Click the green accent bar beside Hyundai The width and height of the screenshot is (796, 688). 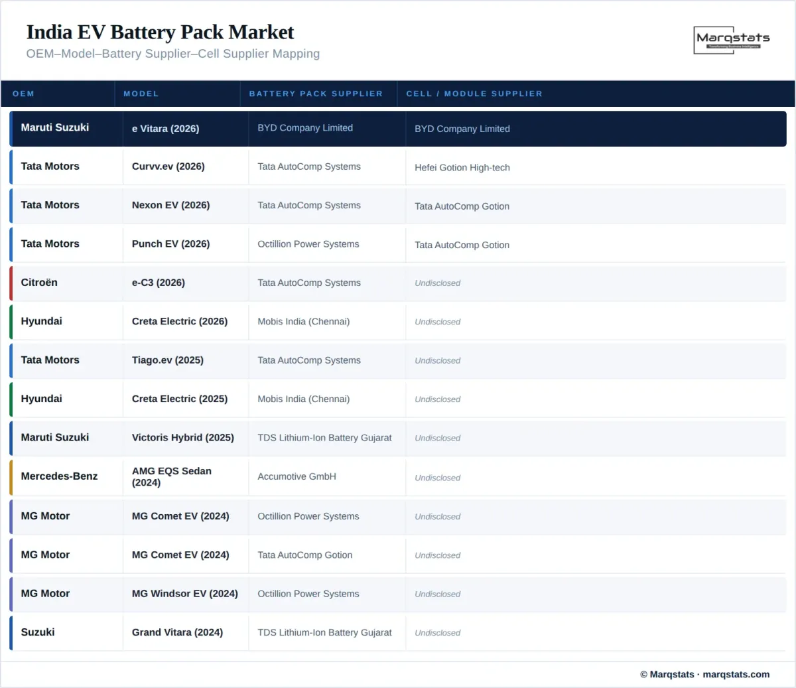pos(10,321)
